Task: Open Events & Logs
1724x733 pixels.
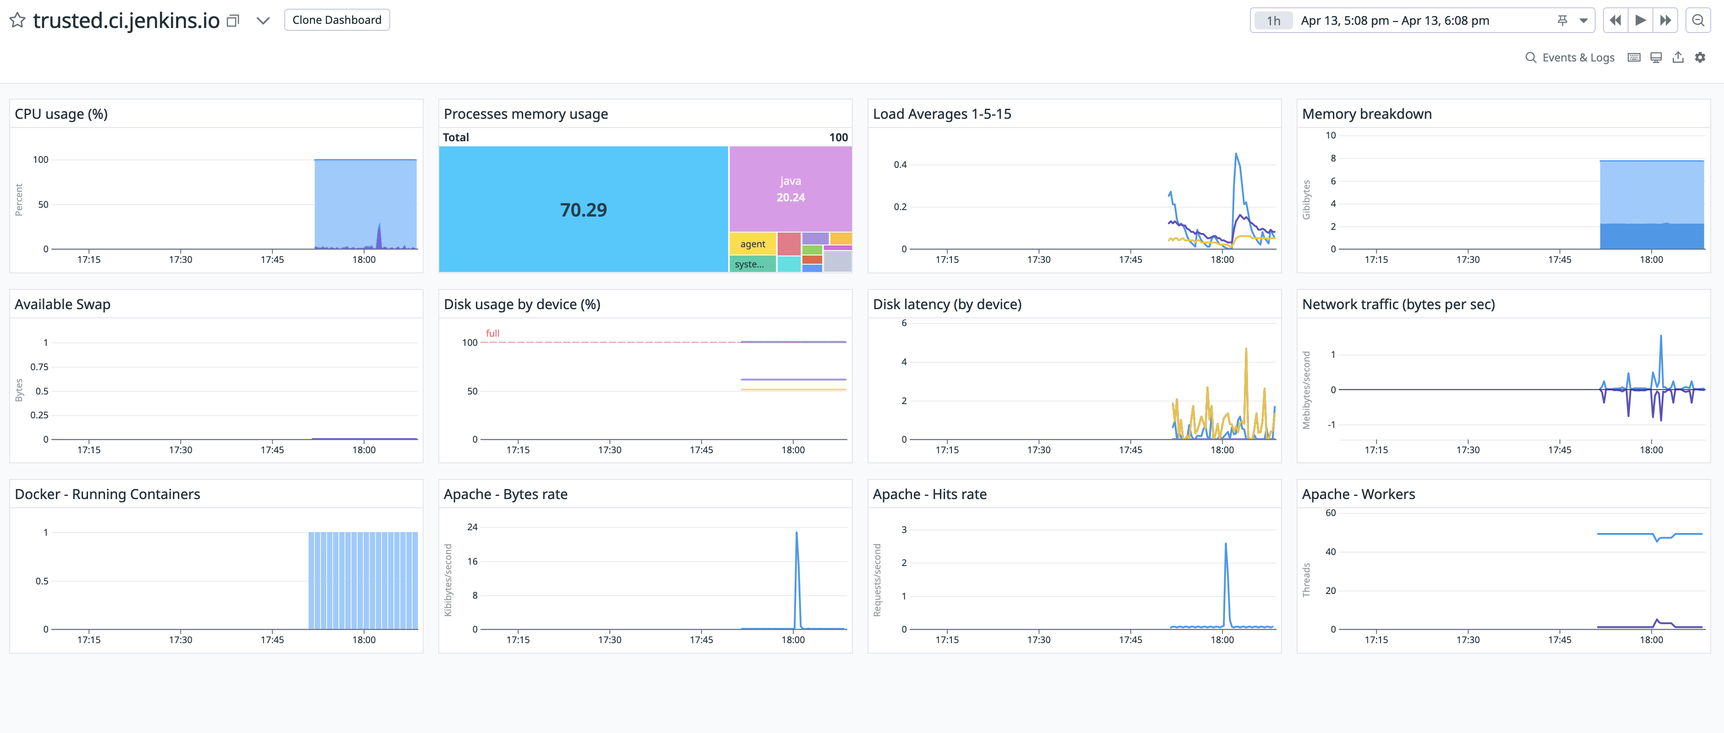Action: [1578, 57]
